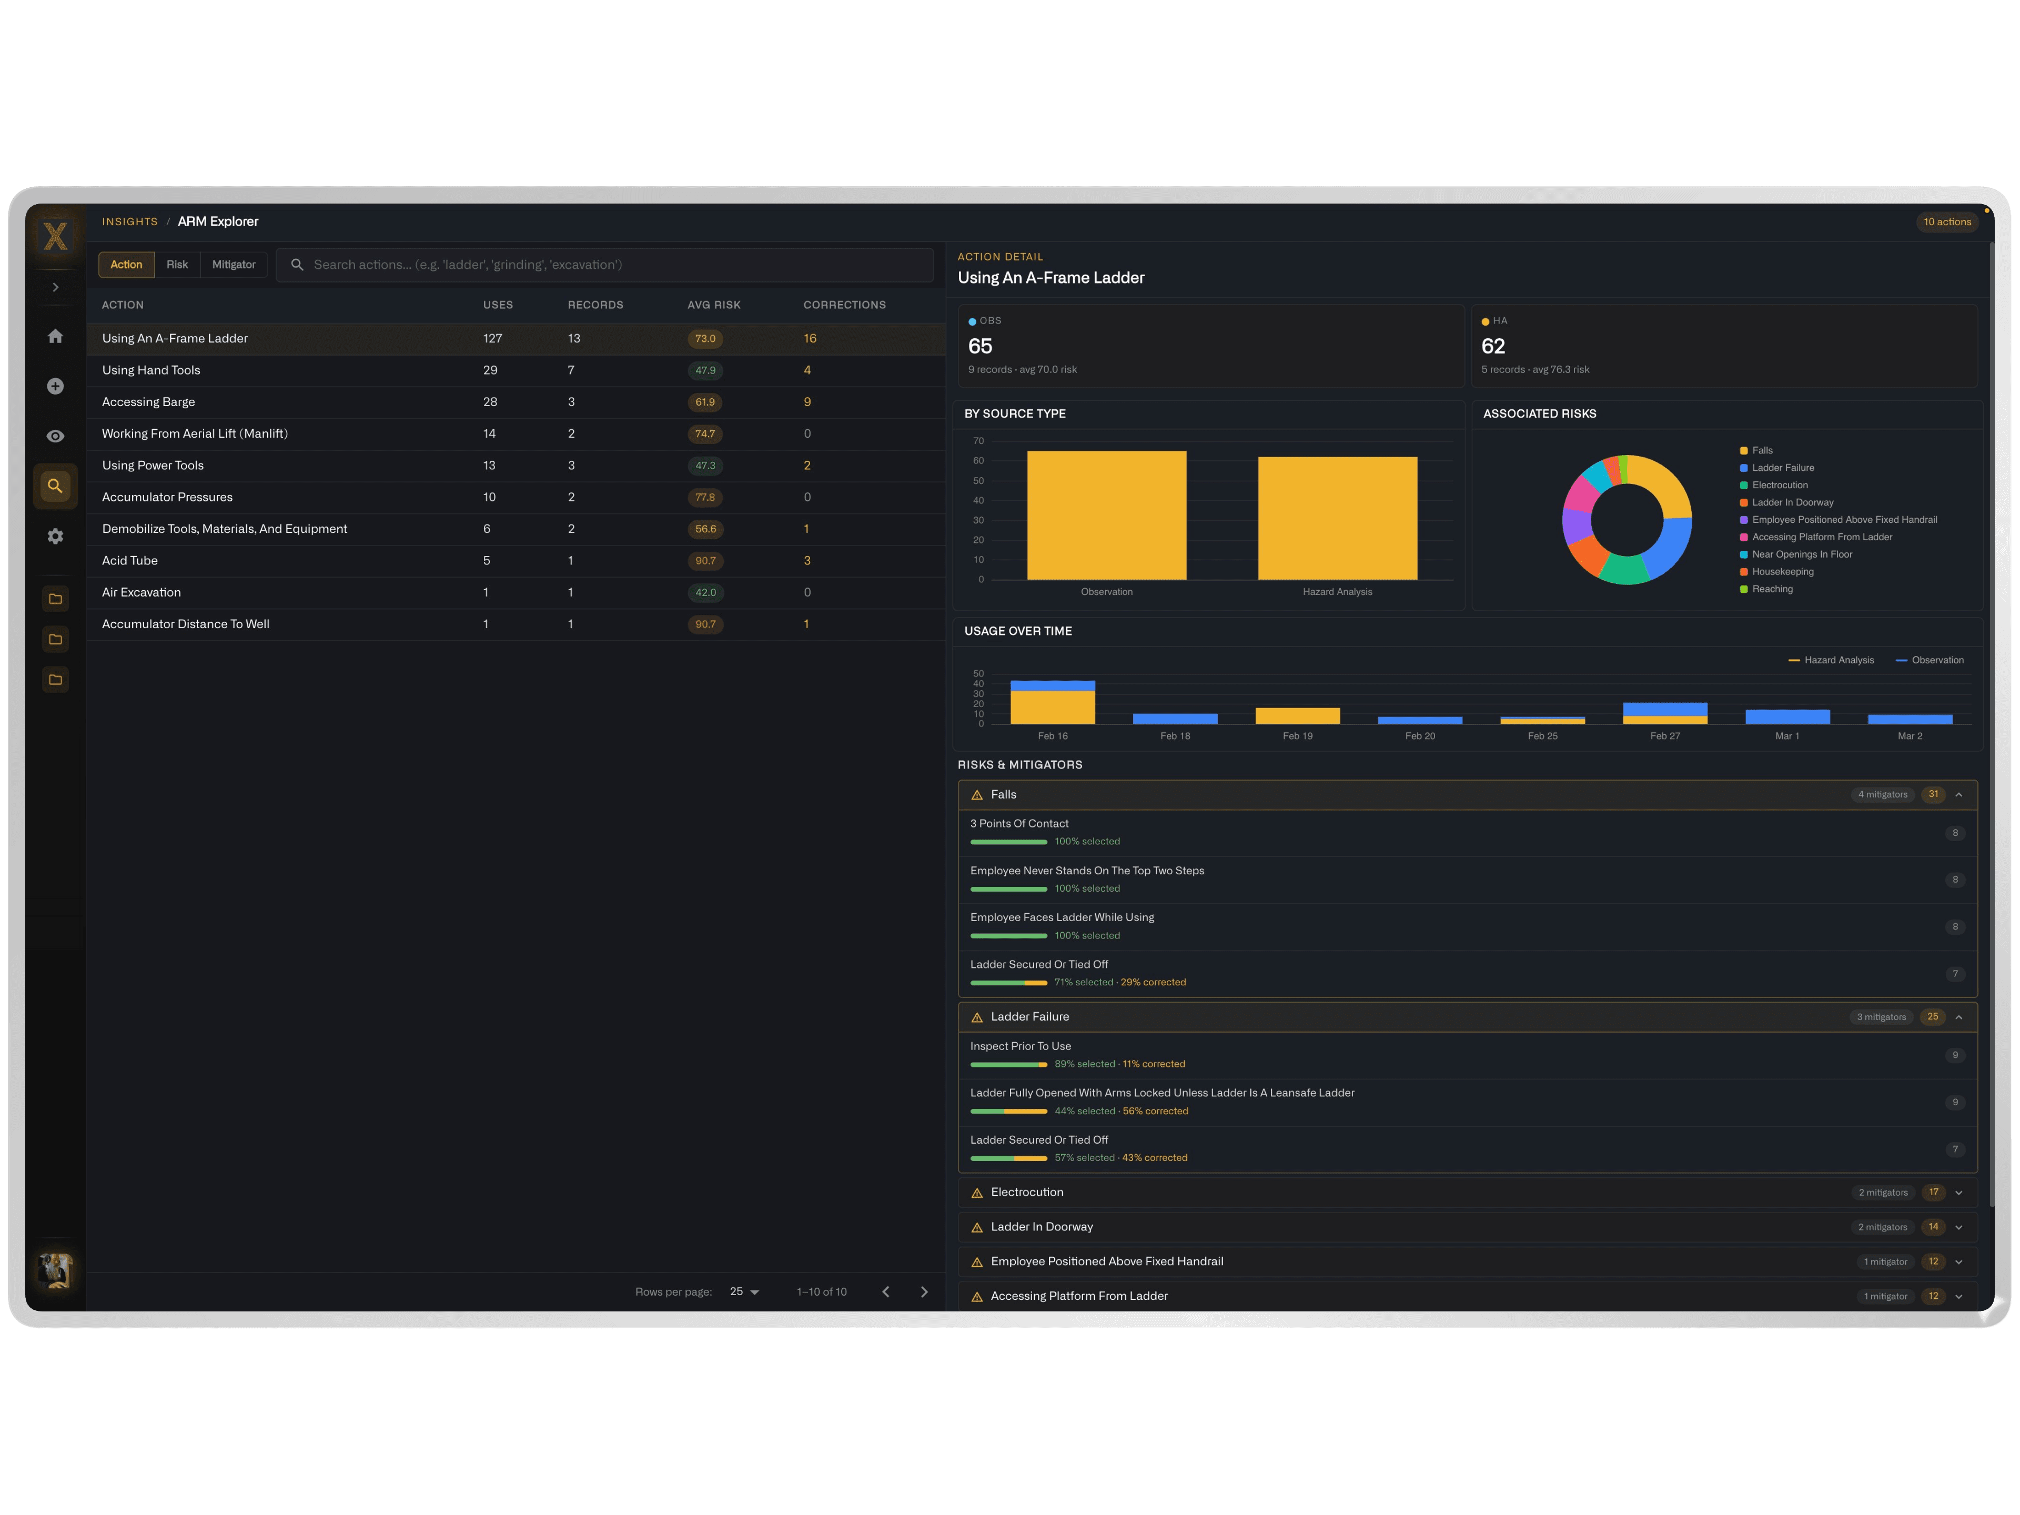This screenshot has width=2020, height=1515.
Task: Click the HA 62 stat card
Action: [1724, 346]
